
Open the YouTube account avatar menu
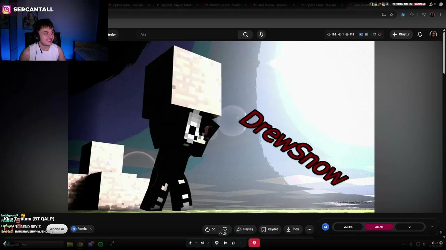tap(433, 34)
